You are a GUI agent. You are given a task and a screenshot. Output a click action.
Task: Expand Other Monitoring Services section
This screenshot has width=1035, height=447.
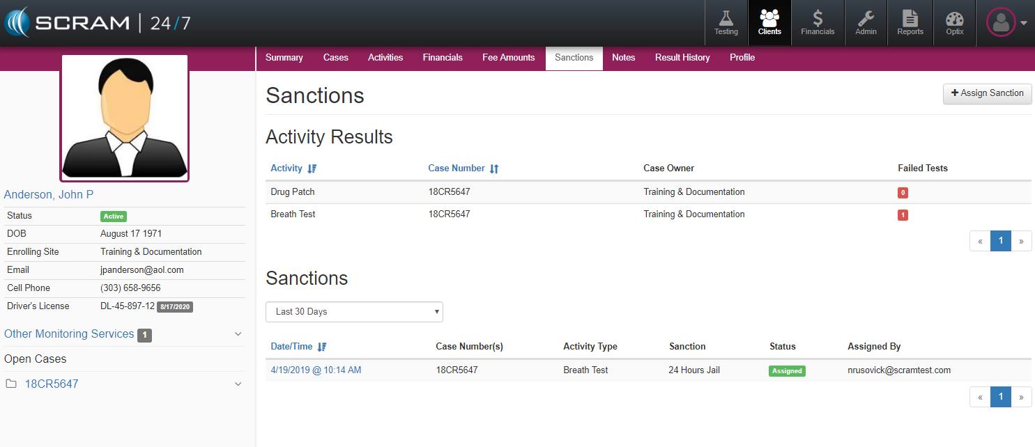pos(238,334)
